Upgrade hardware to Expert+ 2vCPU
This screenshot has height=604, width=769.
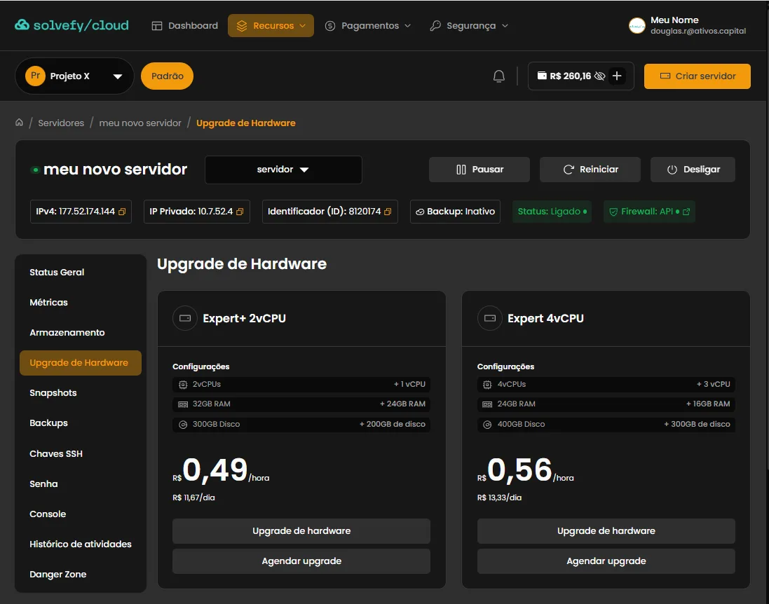301,531
